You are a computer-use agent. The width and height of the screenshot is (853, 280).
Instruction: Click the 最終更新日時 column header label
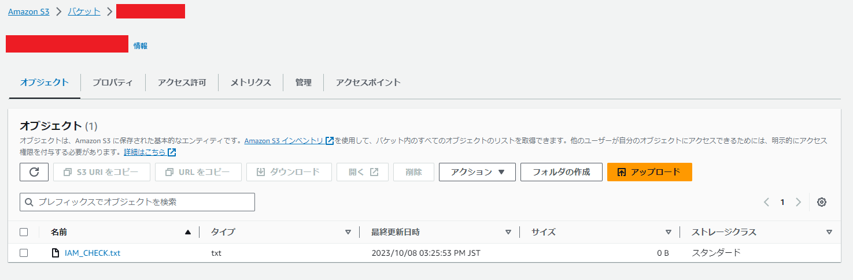(396, 232)
